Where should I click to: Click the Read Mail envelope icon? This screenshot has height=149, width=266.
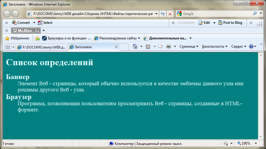point(160,46)
